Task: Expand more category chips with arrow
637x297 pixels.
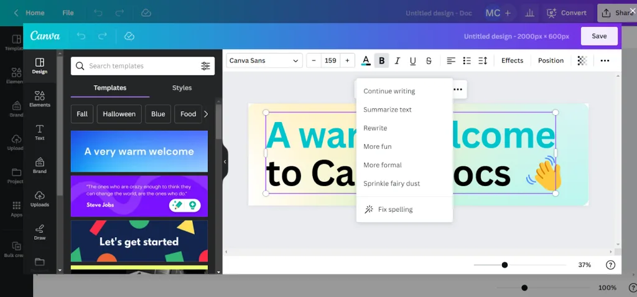Action: (x=206, y=114)
